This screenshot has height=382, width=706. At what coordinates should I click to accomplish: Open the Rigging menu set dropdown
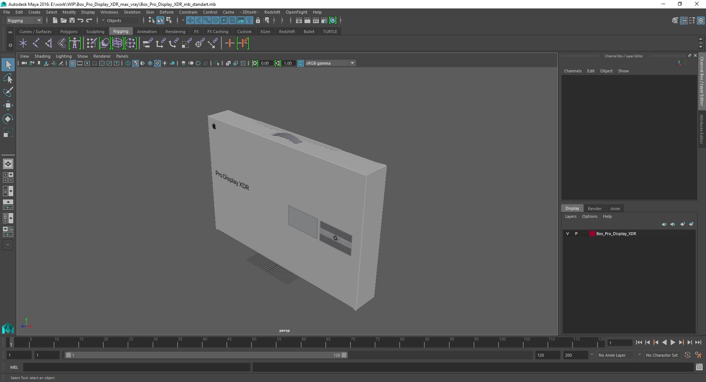pos(24,21)
